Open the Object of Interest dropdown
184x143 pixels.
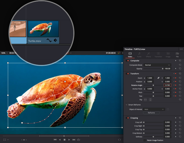(154, 109)
